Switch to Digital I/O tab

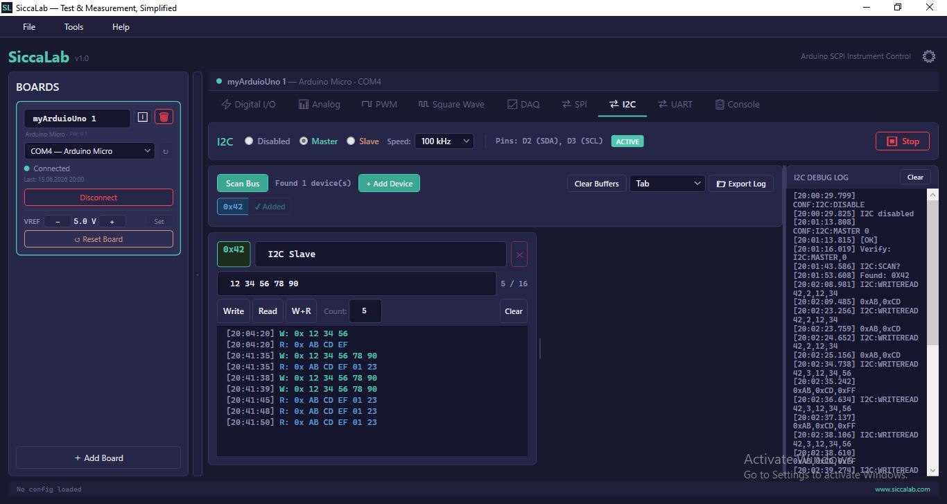click(248, 104)
